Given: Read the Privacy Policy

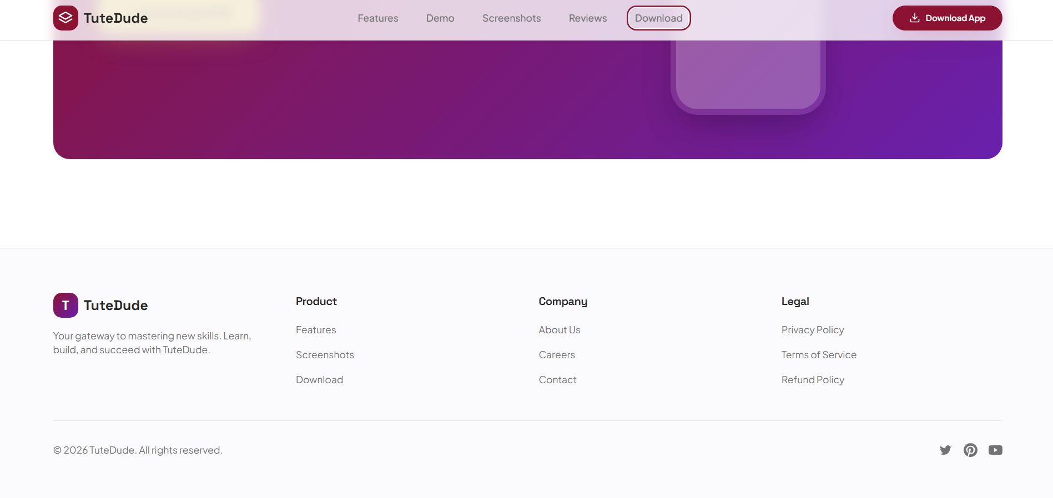Looking at the screenshot, I should 813,330.
